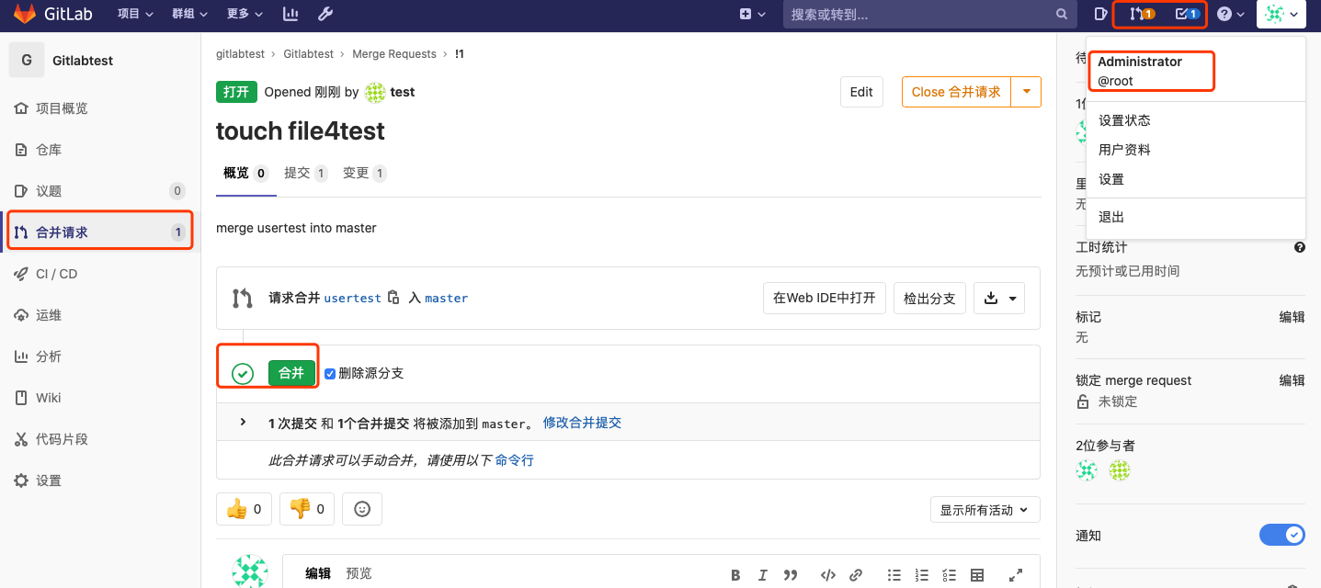
Task: Turn off the 通知 notification toggle
Action: (1282, 535)
